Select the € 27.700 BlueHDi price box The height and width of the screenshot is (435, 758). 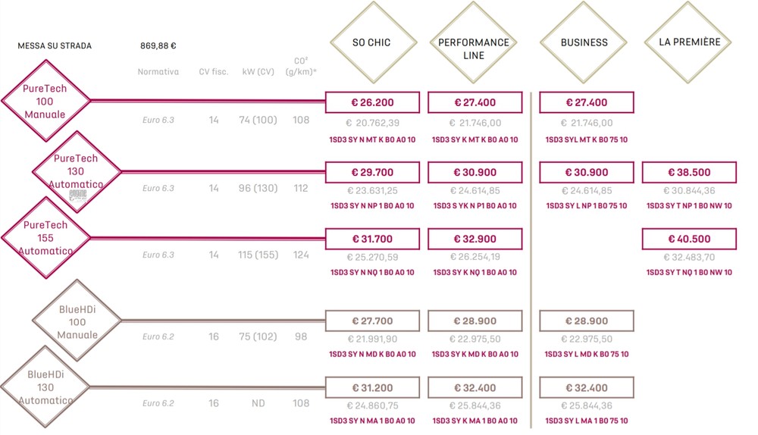tap(371, 321)
